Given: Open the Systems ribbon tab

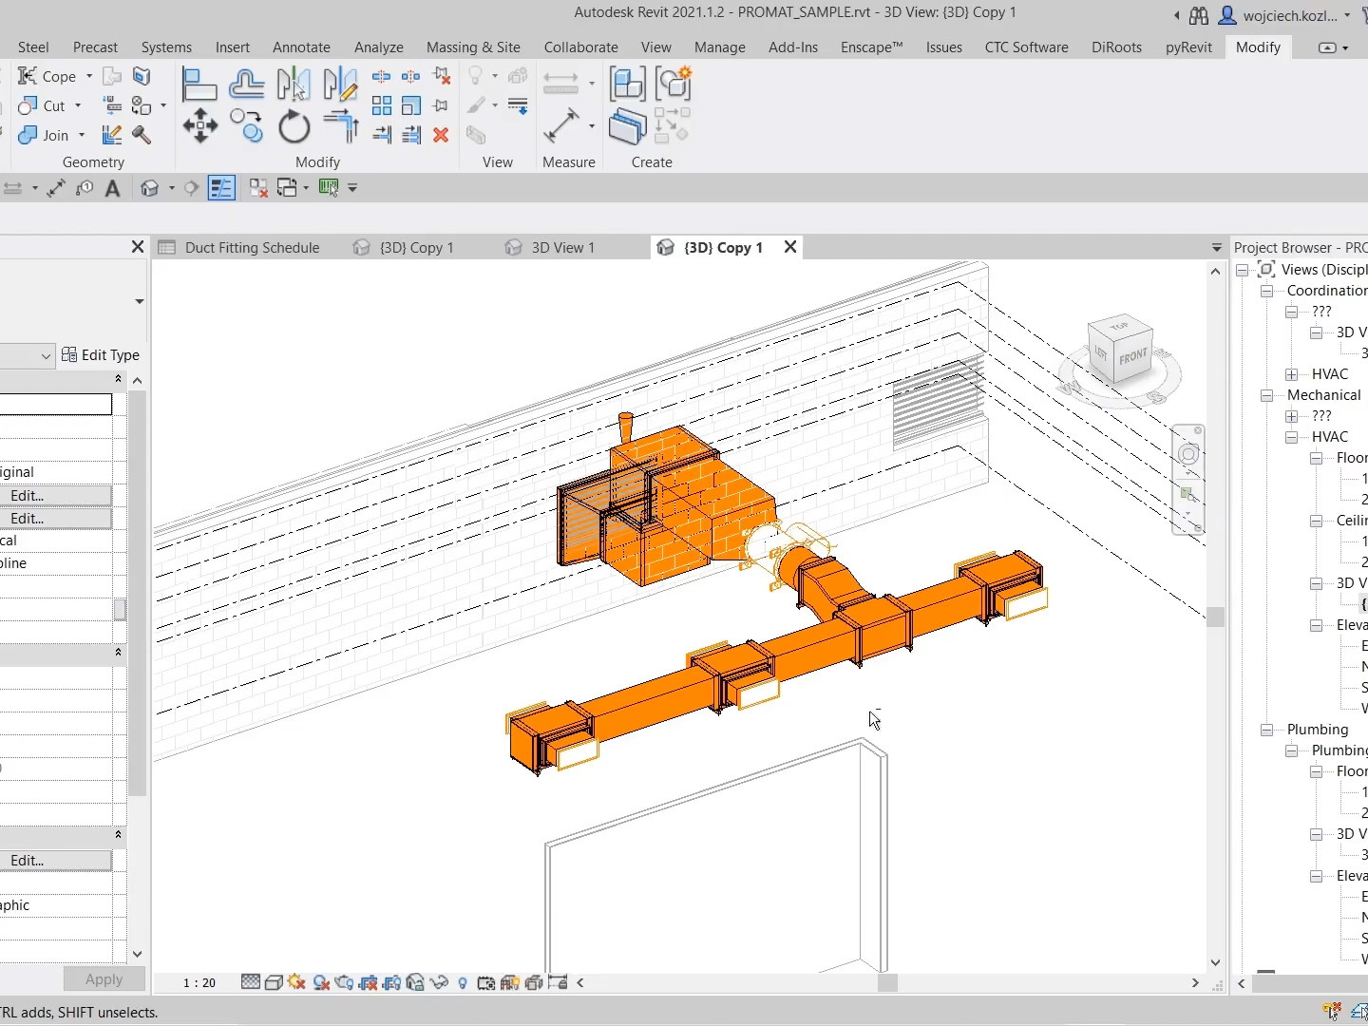Looking at the screenshot, I should 166,47.
